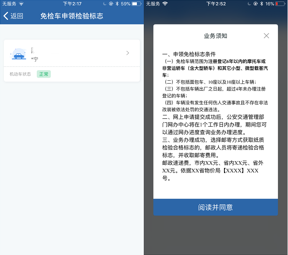This screenshot has height=255, width=288.
Task: Tap Bluetooth icon beside the 59% label
Action: [x=117, y=3]
